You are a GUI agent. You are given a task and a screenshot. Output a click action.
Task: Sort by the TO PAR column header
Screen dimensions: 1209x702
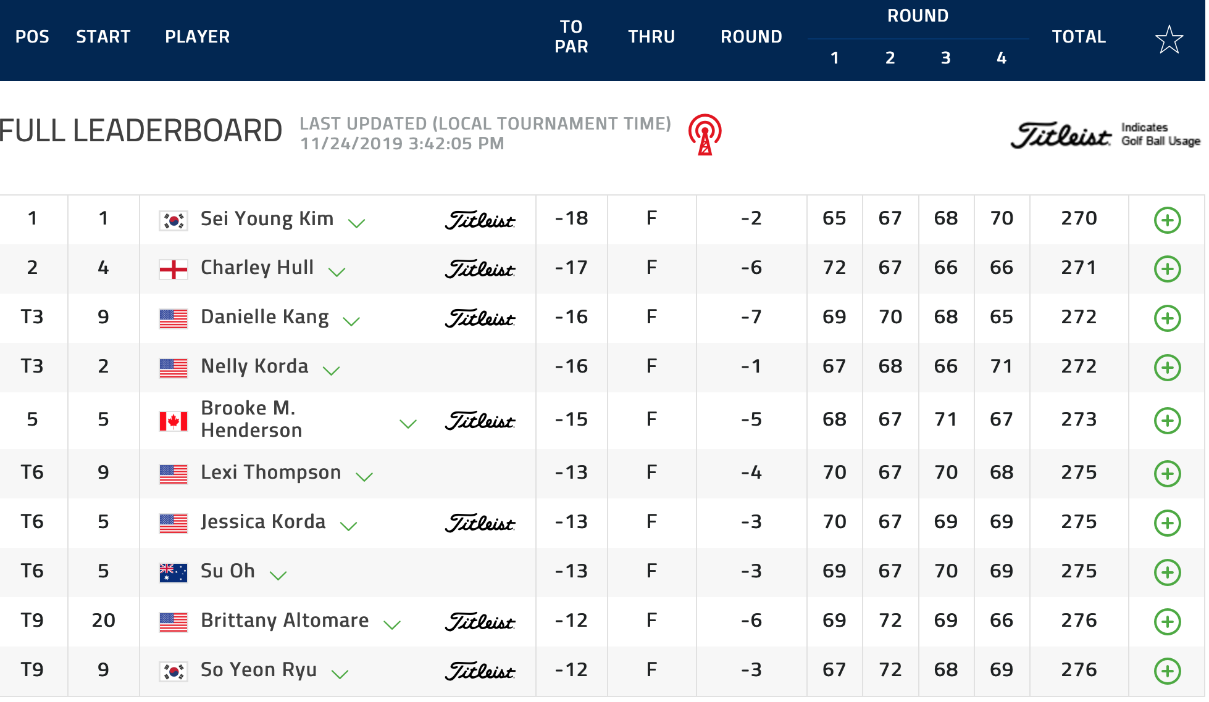(x=571, y=36)
